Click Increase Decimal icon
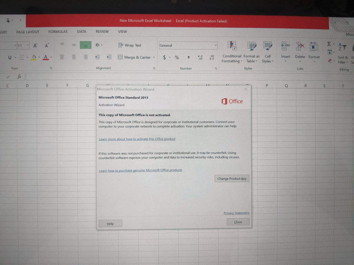The width and height of the screenshot is (354, 265). 200,58
